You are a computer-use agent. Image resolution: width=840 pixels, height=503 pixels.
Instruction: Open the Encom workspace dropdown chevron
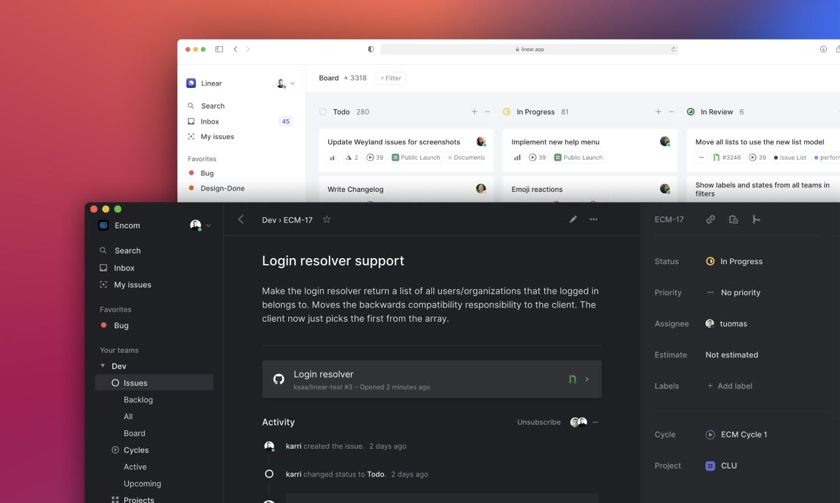click(209, 226)
